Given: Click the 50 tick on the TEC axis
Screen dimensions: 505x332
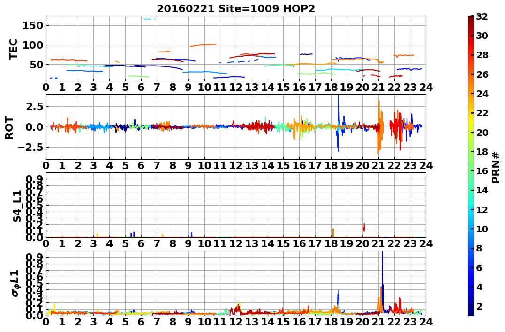Looking at the screenshot, I should (36, 65).
